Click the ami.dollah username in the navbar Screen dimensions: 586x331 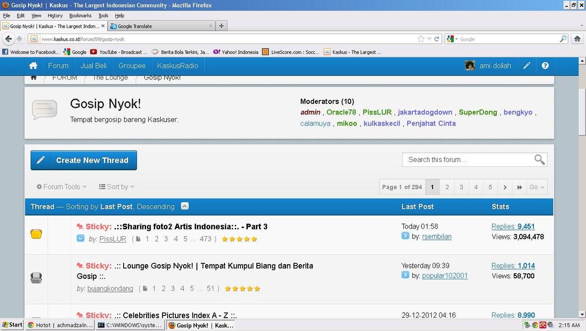(495, 65)
